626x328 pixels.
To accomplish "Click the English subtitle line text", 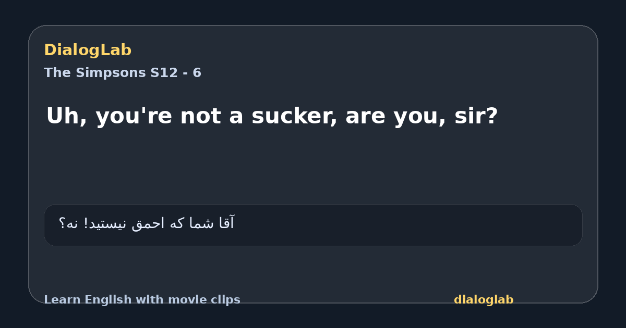I will click(x=272, y=116).
